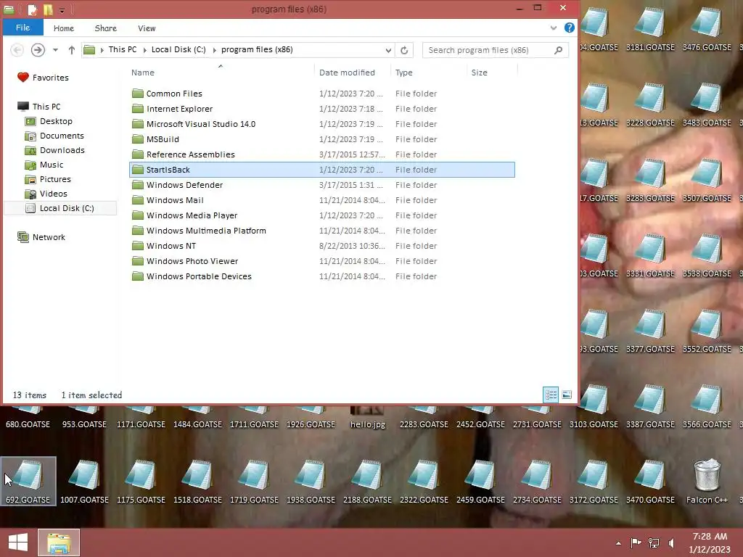
Task: Select the Windows Mail folder icon
Action: (138, 200)
